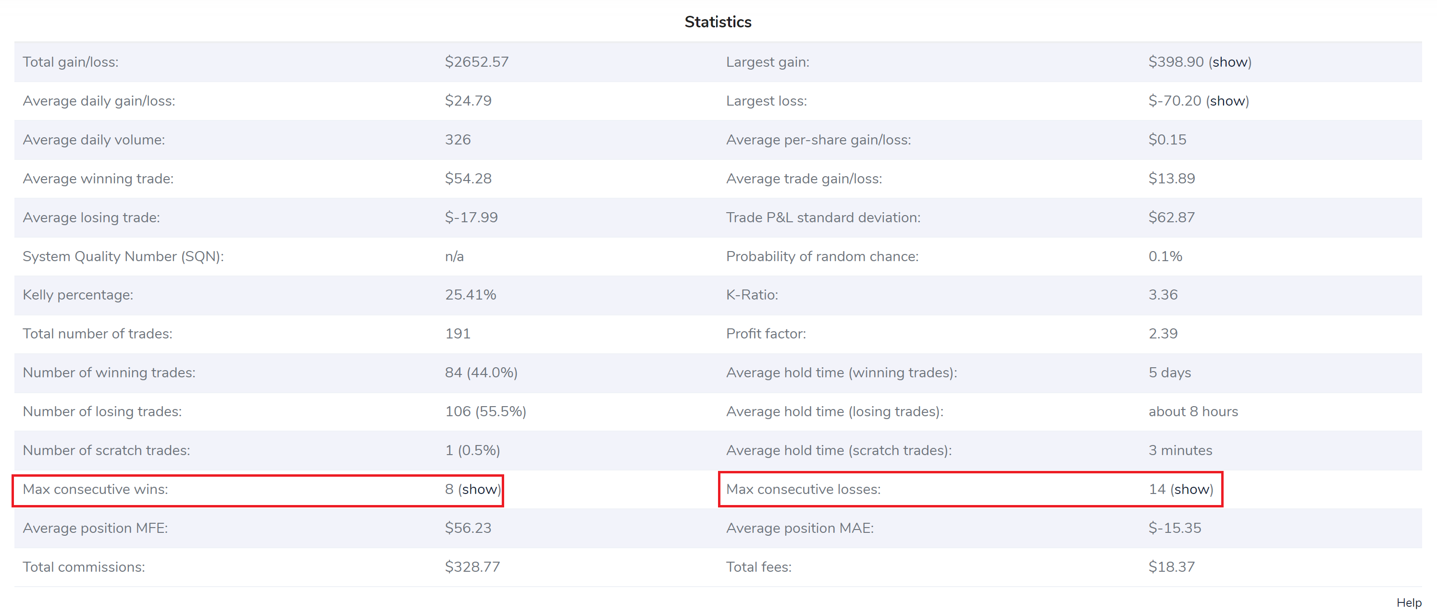Click the Average position MFE value

coord(468,528)
